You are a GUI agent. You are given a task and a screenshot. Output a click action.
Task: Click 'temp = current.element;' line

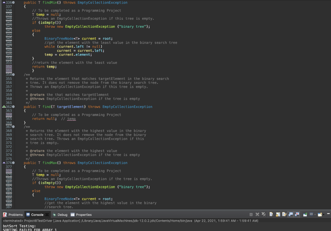[68, 54]
